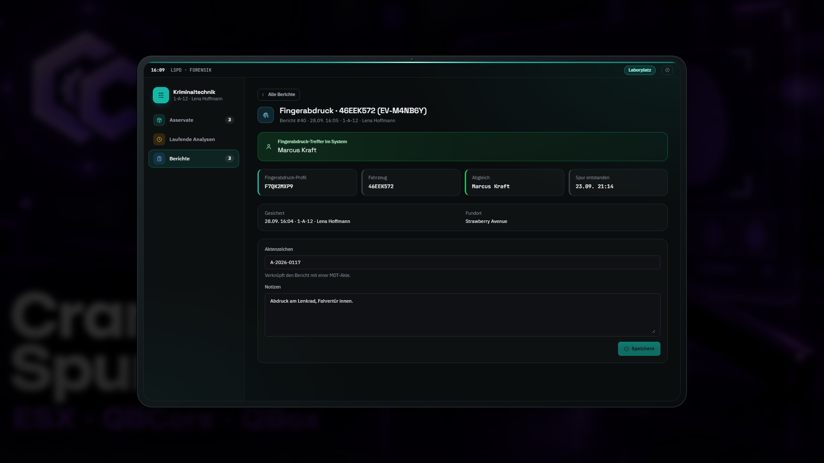The image size is (824, 463).
Task: Click the person icon in match banner
Action: (x=269, y=147)
